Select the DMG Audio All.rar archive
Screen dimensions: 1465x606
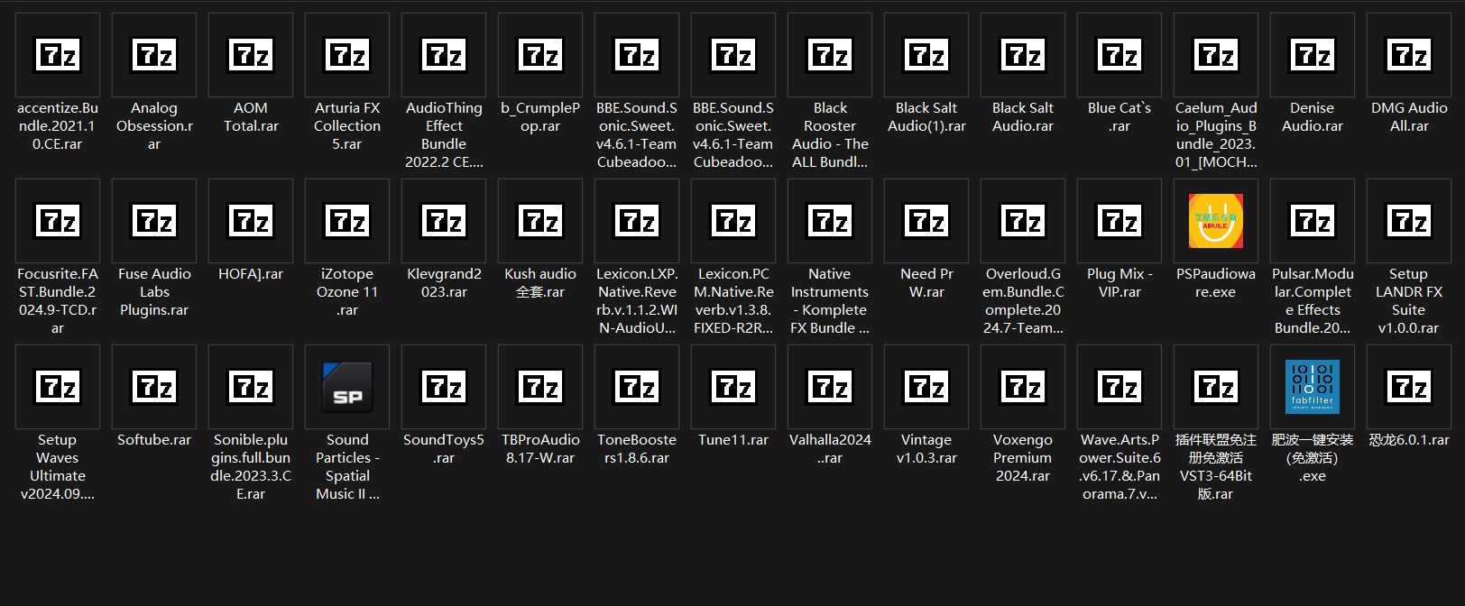click(x=1408, y=55)
